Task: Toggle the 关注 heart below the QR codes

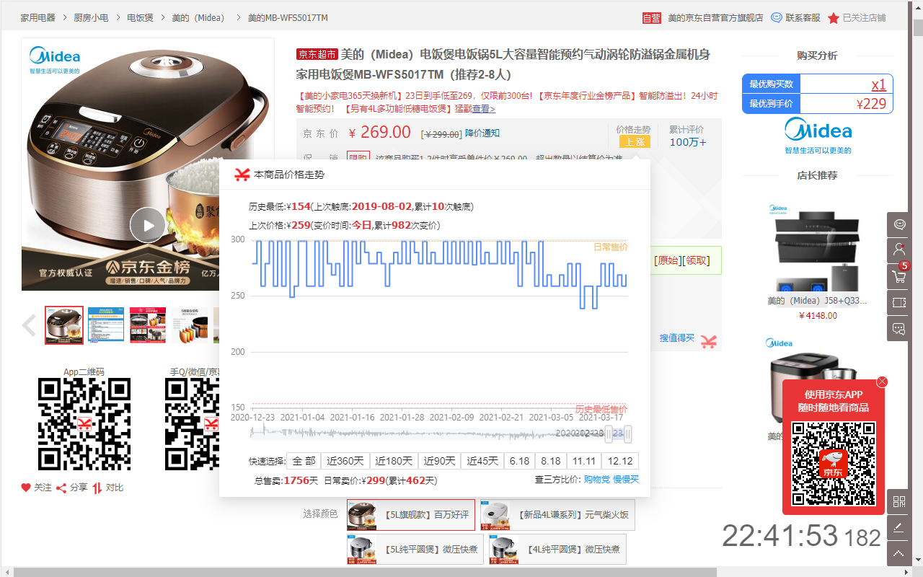Action: click(x=25, y=488)
